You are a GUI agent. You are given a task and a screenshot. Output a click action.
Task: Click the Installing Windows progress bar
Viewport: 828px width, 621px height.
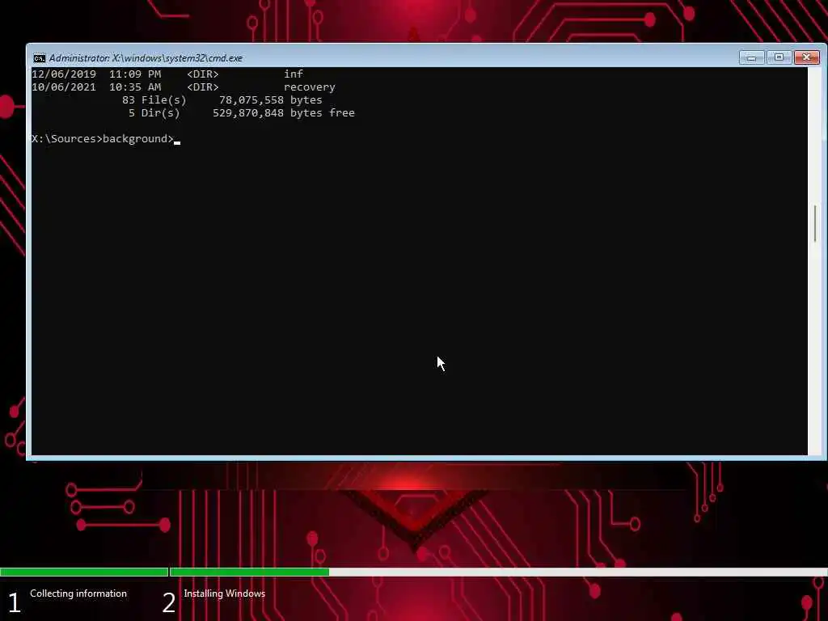[498, 572]
